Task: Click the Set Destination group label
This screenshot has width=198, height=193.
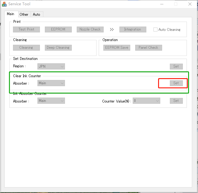Action: [25, 59]
